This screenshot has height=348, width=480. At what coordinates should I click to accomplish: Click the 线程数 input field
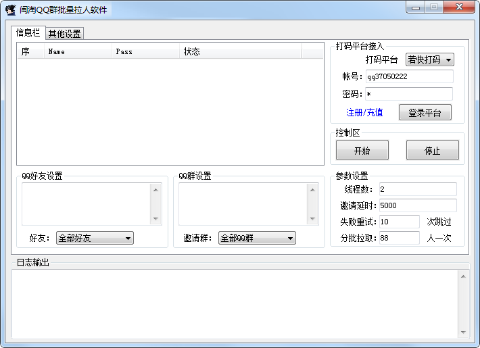417,189
